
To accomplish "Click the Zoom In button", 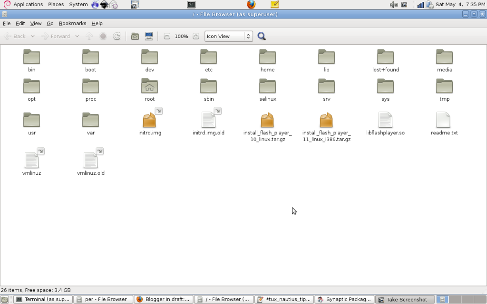I will [x=195, y=36].
